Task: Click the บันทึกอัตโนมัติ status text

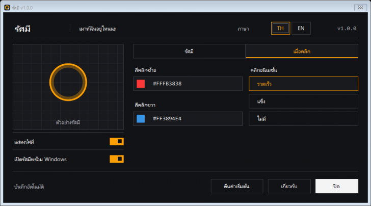Action: point(29,187)
